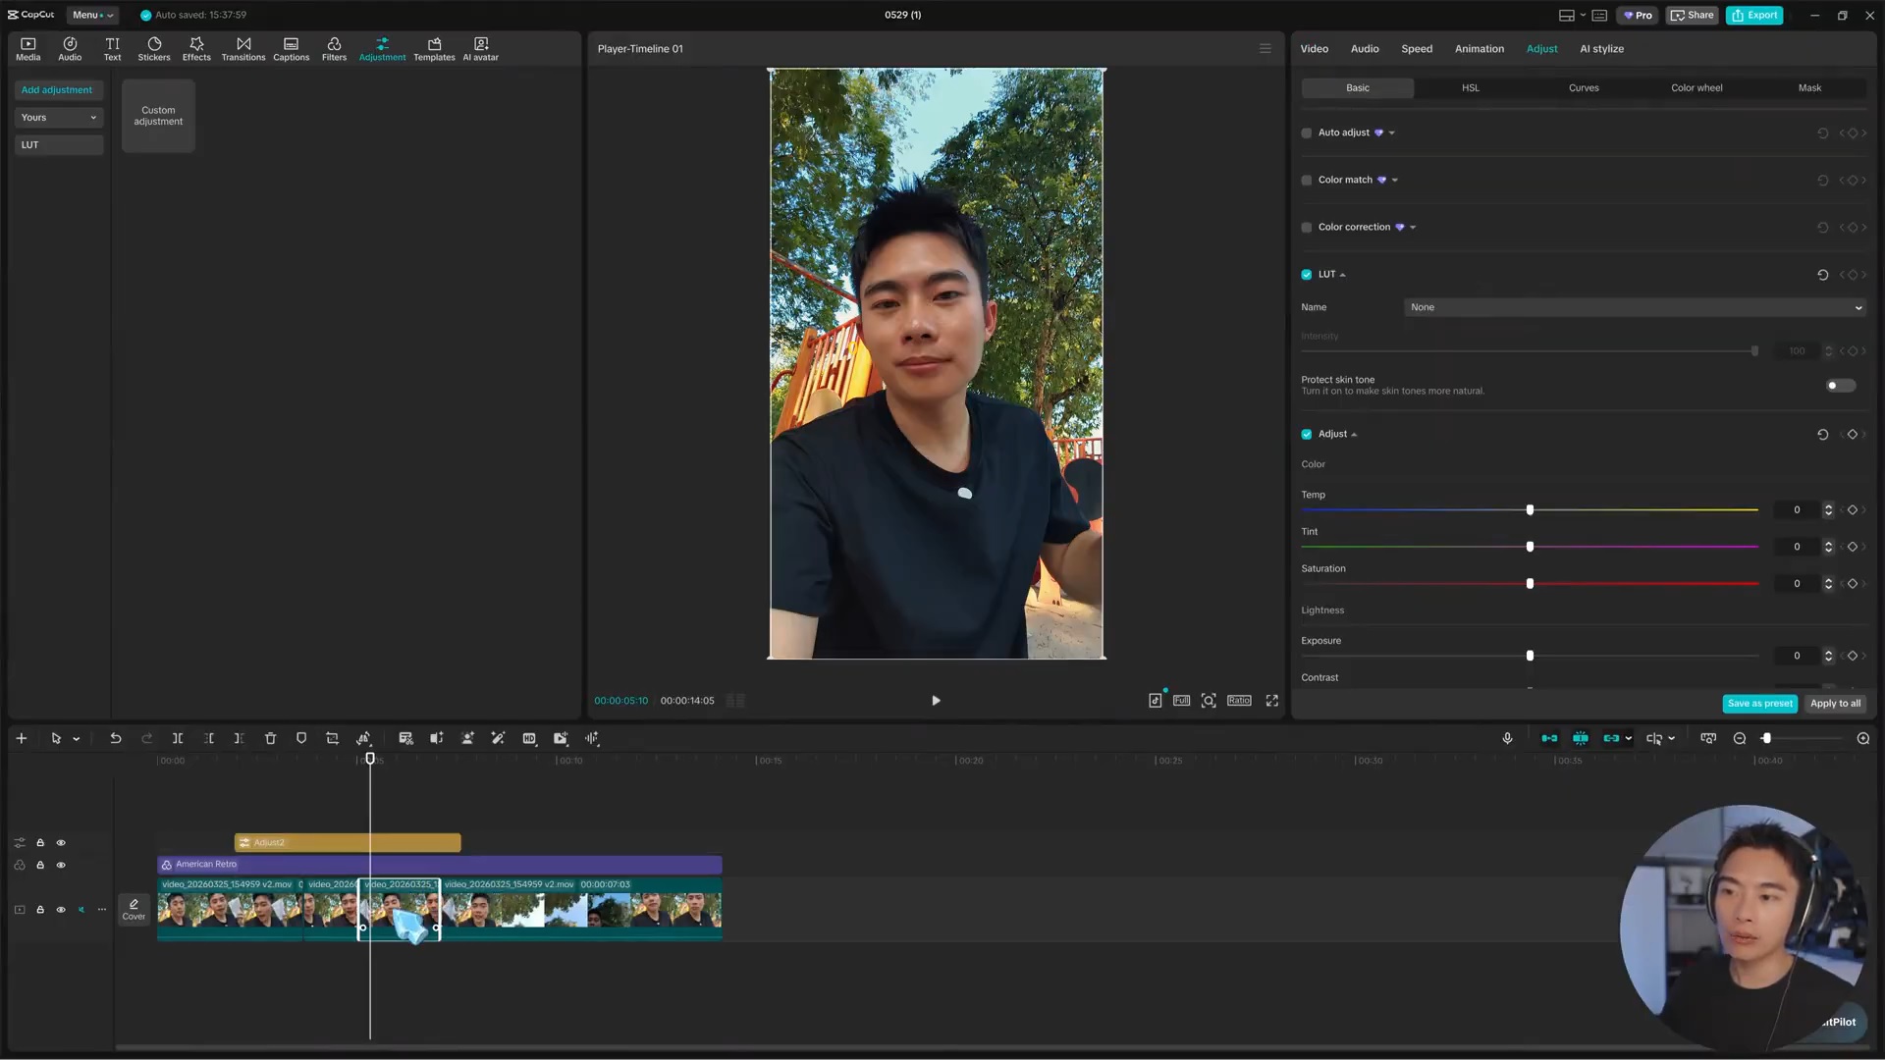
Task: Click Apply to all
Action: 1835,703
